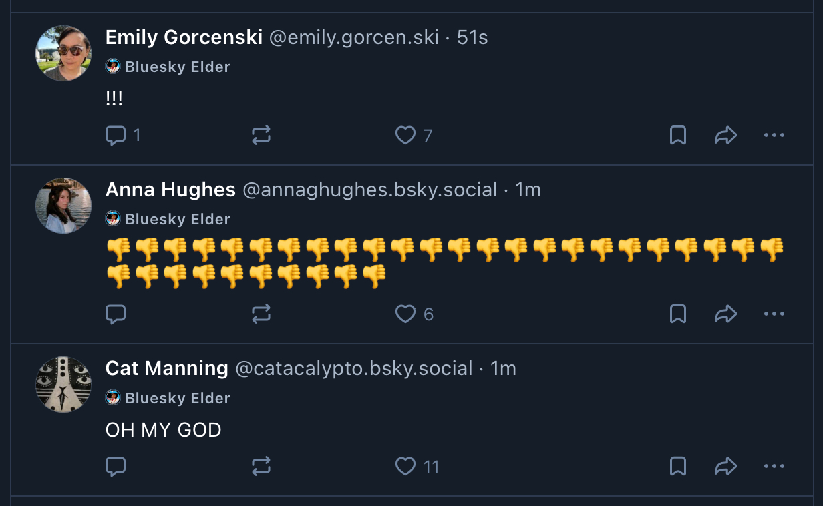Share Anna Hughes's post

(x=725, y=314)
